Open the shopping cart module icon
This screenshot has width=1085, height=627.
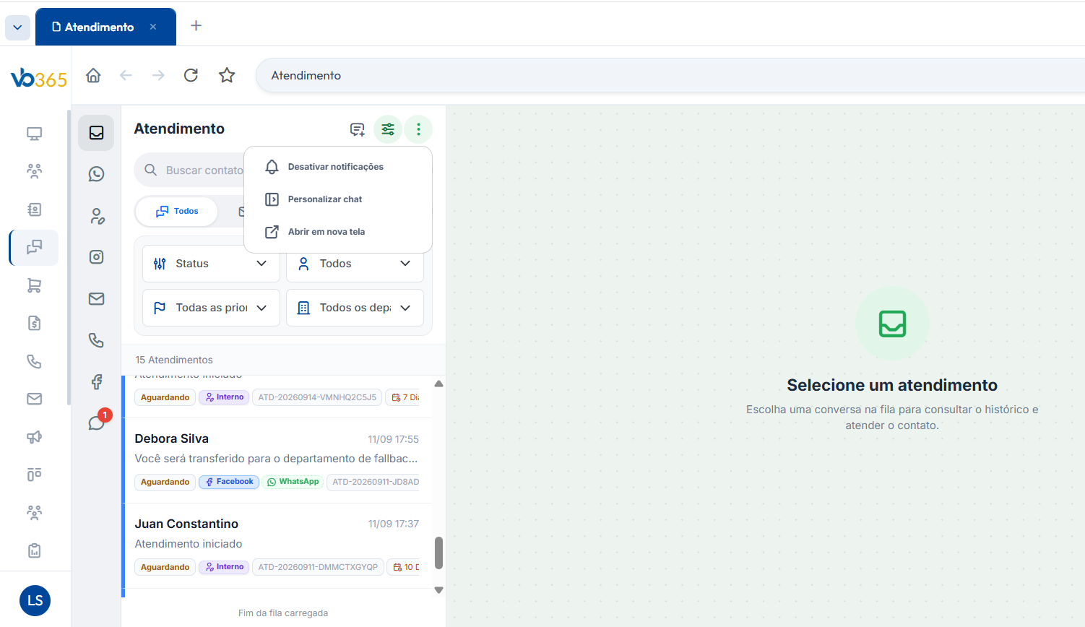tap(34, 285)
